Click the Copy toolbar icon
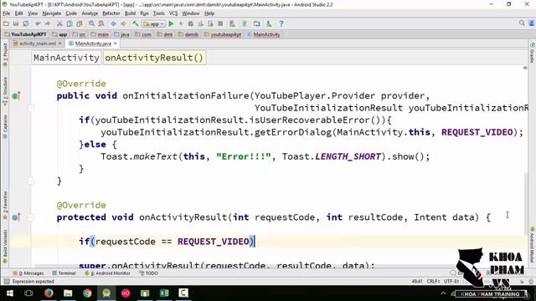Image resolution: width=536 pixels, height=301 pixels. [70, 23]
